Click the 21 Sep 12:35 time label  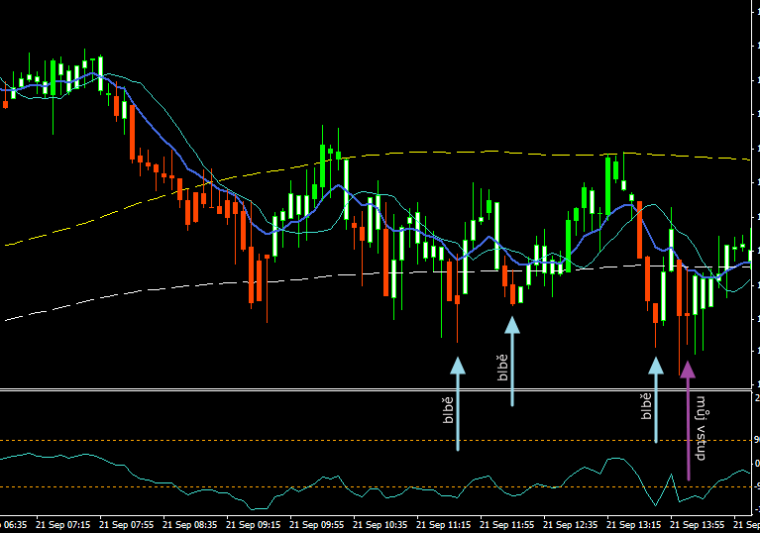tap(571, 525)
